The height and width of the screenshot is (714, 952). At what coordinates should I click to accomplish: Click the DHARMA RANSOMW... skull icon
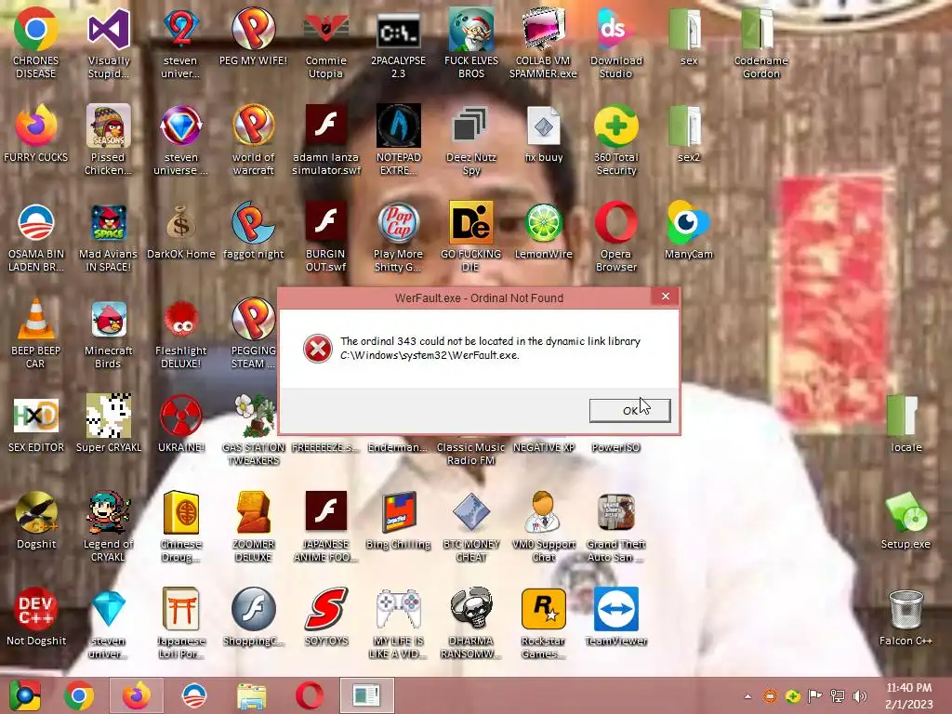pyautogui.click(x=471, y=624)
